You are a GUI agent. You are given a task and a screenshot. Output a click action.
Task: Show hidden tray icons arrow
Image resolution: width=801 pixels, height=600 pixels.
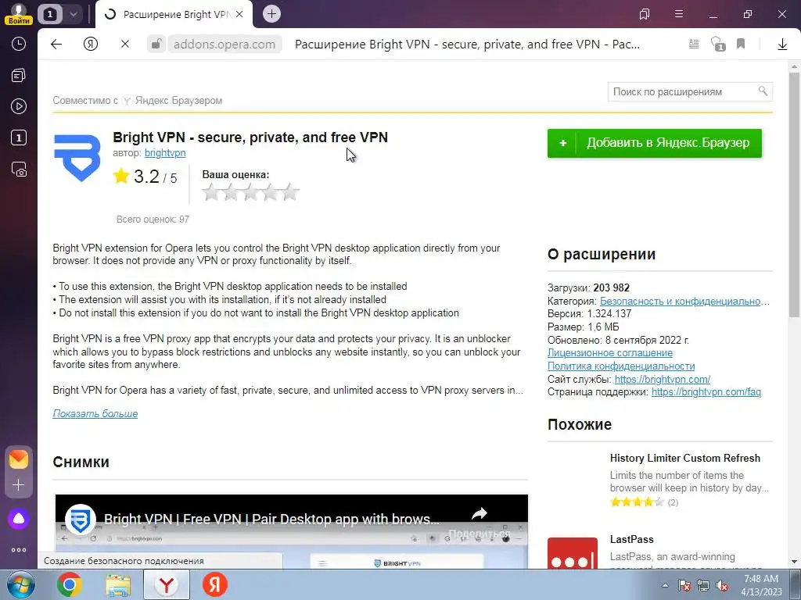coord(665,585)
